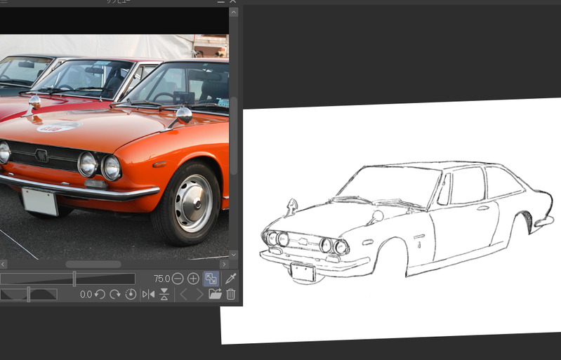The width and height of the screenshot is (561, 360).
Task: Click the Sub View zoom slider
Action: pos(67,279)
